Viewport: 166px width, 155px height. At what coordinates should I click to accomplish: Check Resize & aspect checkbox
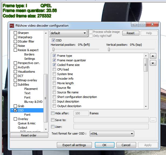(15, 50)
